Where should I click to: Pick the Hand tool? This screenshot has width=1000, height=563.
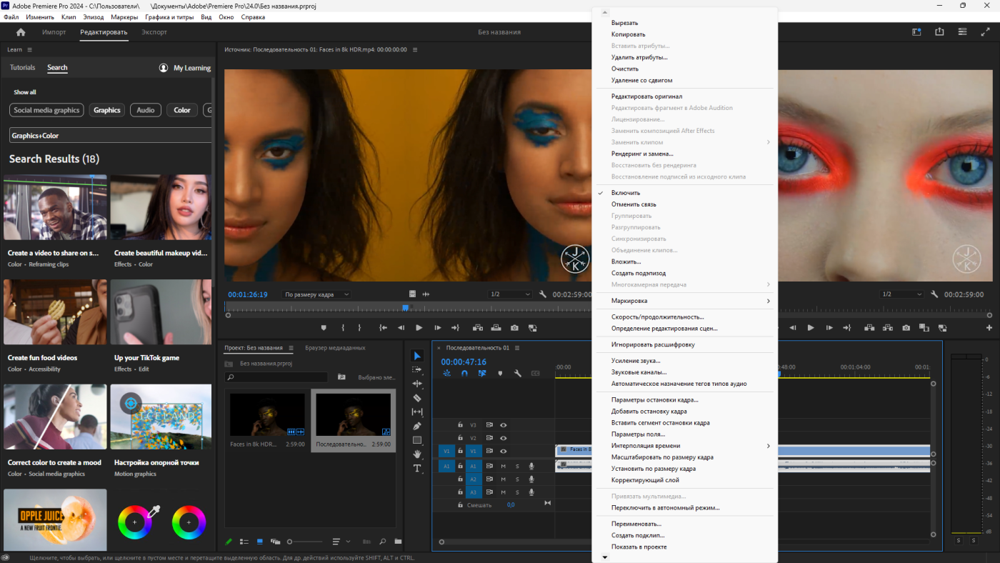point(417,454)
